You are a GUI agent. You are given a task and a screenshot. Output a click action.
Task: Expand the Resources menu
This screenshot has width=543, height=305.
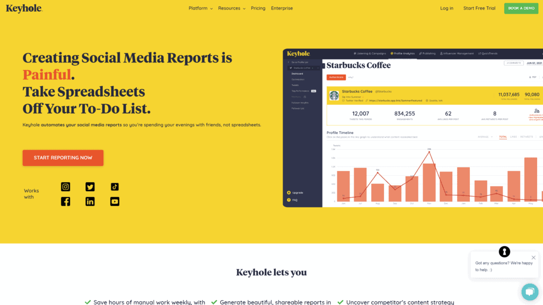(232, 8)
